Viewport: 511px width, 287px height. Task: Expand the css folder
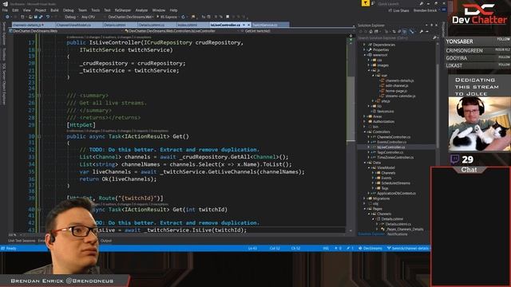click(x=369, y=60)
